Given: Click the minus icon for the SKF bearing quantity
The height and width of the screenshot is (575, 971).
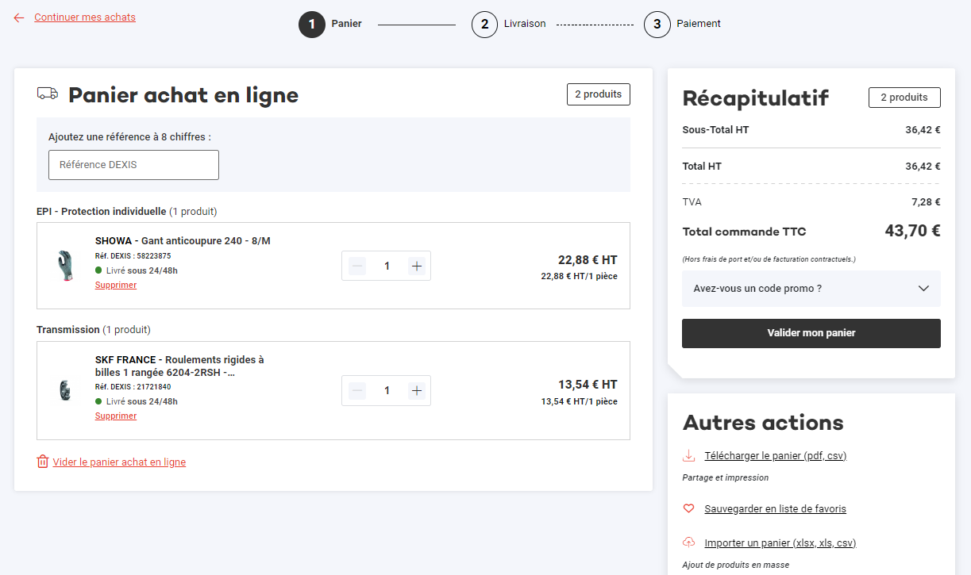Looking at the screenshot, I should (356, 390).
